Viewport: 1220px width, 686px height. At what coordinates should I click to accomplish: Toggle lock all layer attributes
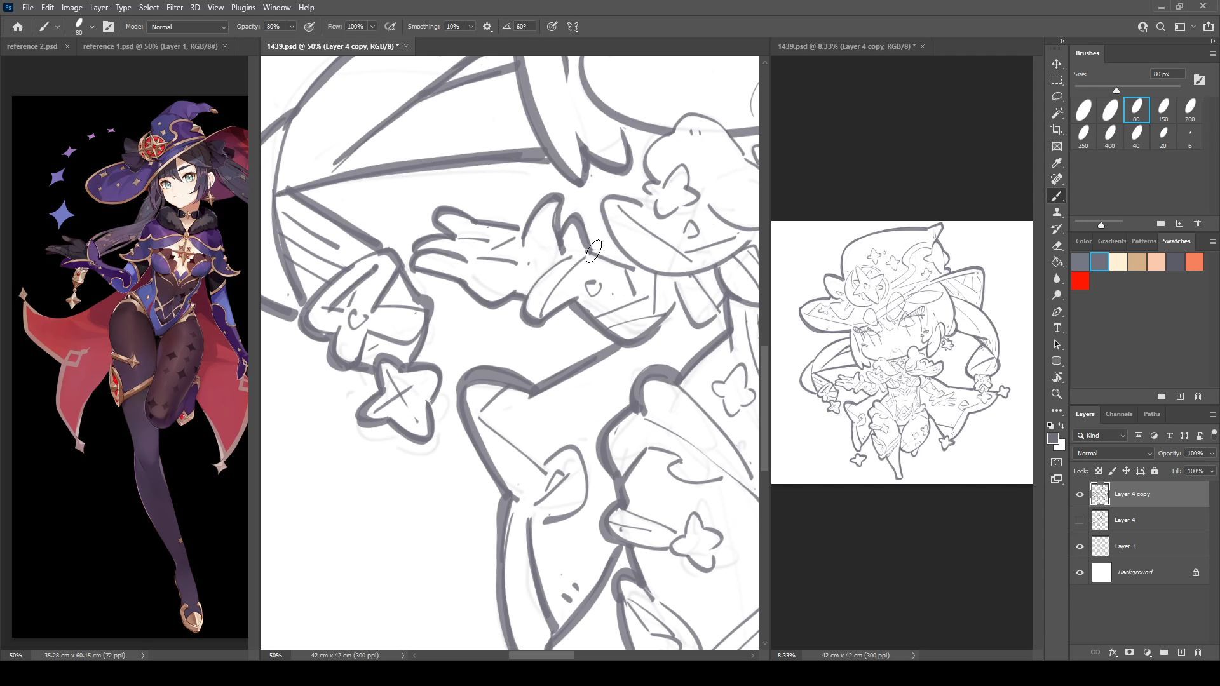pos(1155,471)
